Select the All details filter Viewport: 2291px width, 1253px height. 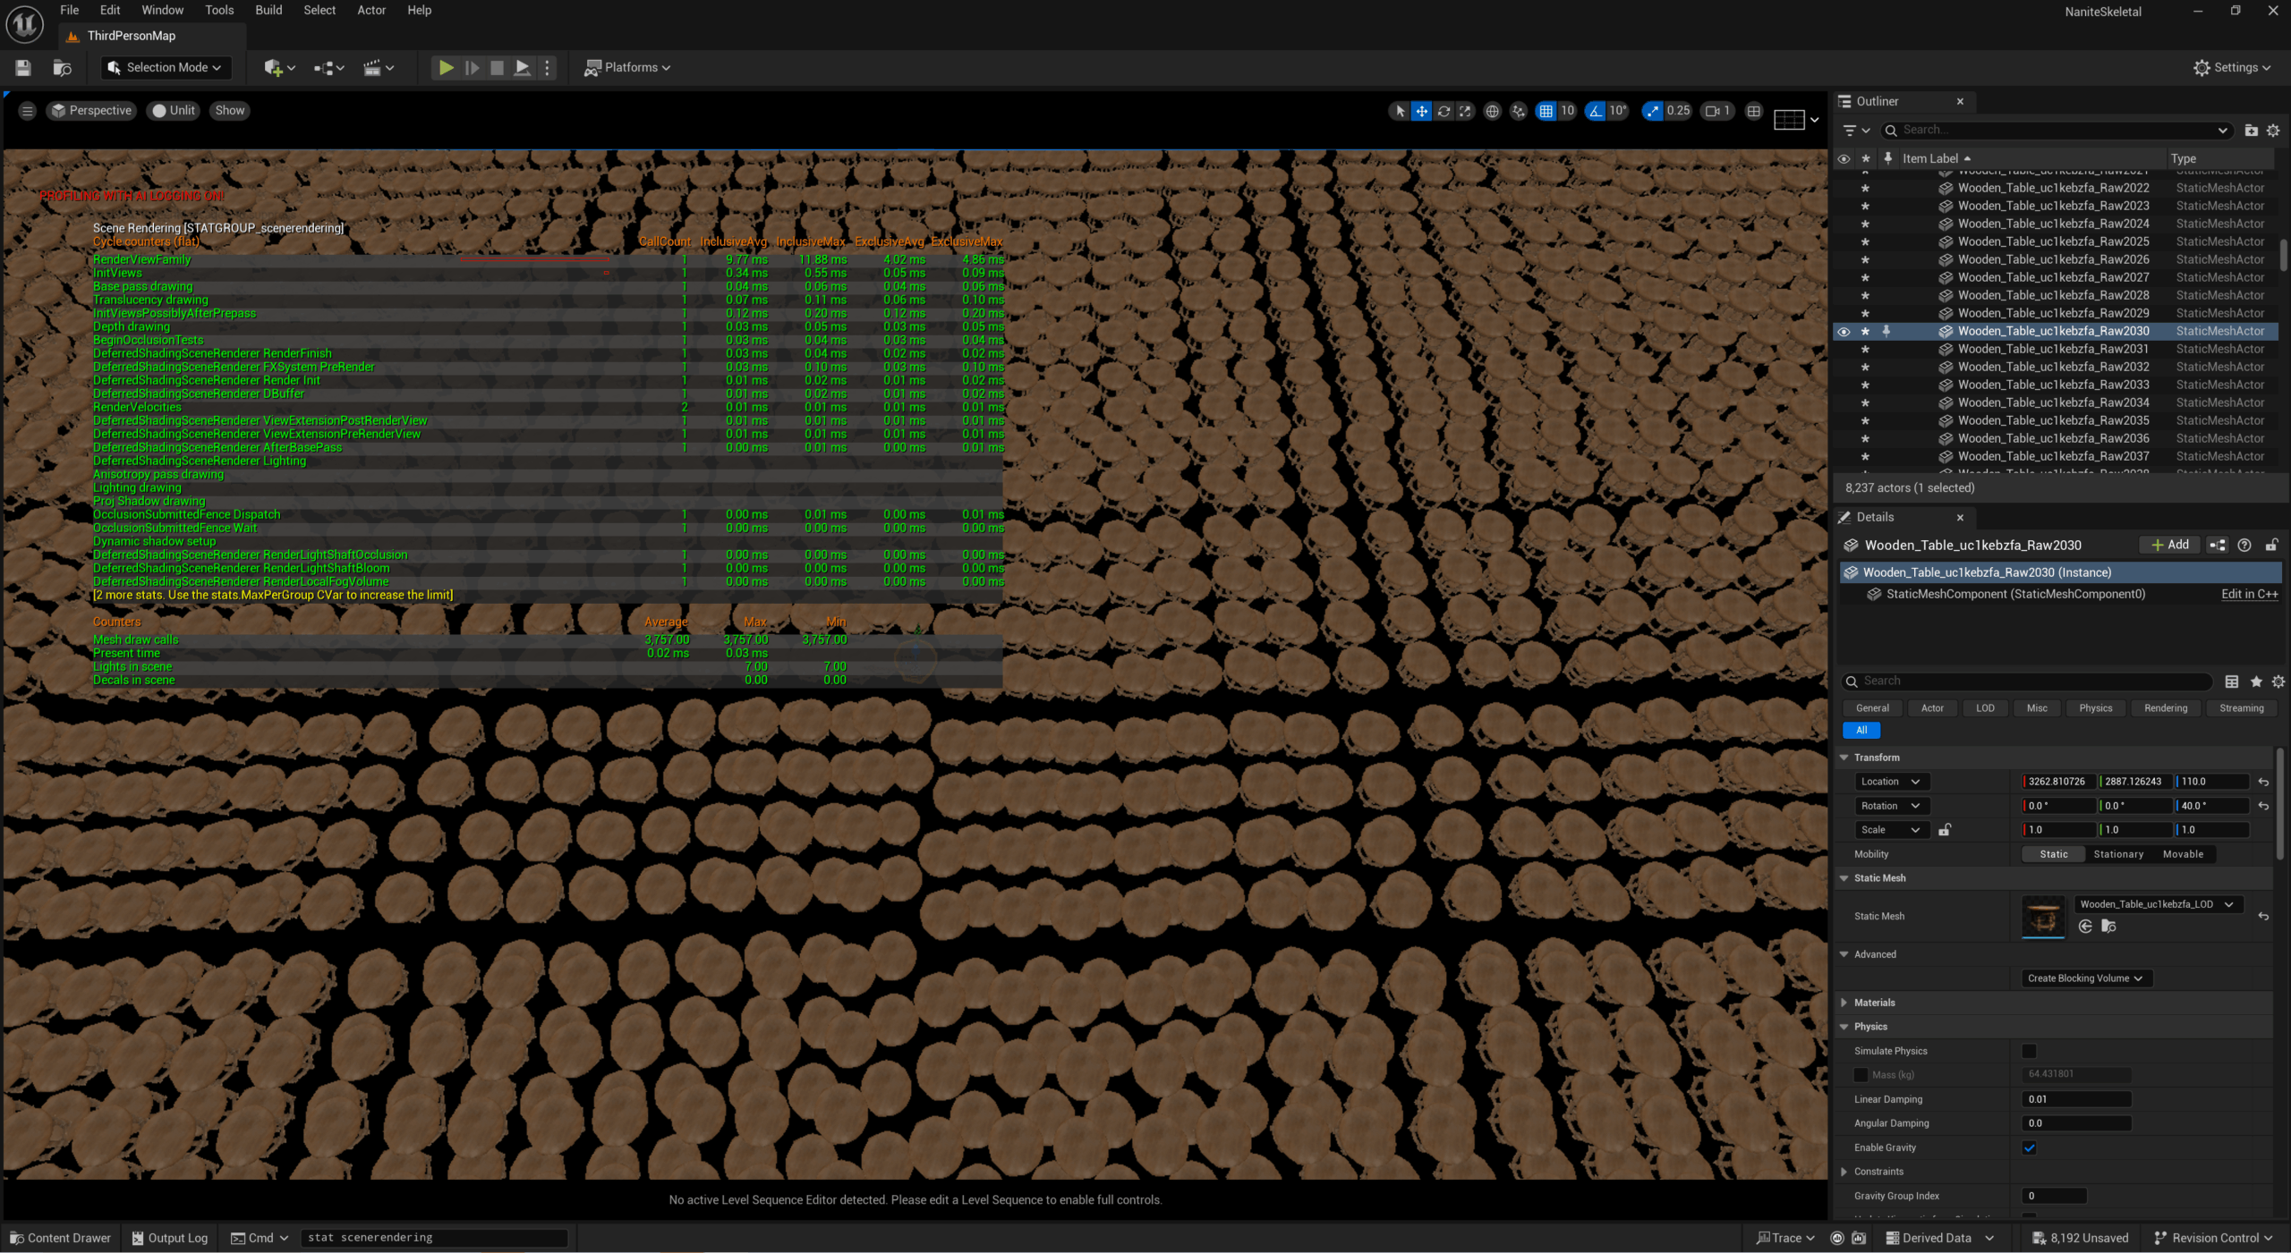point(1861,731)
